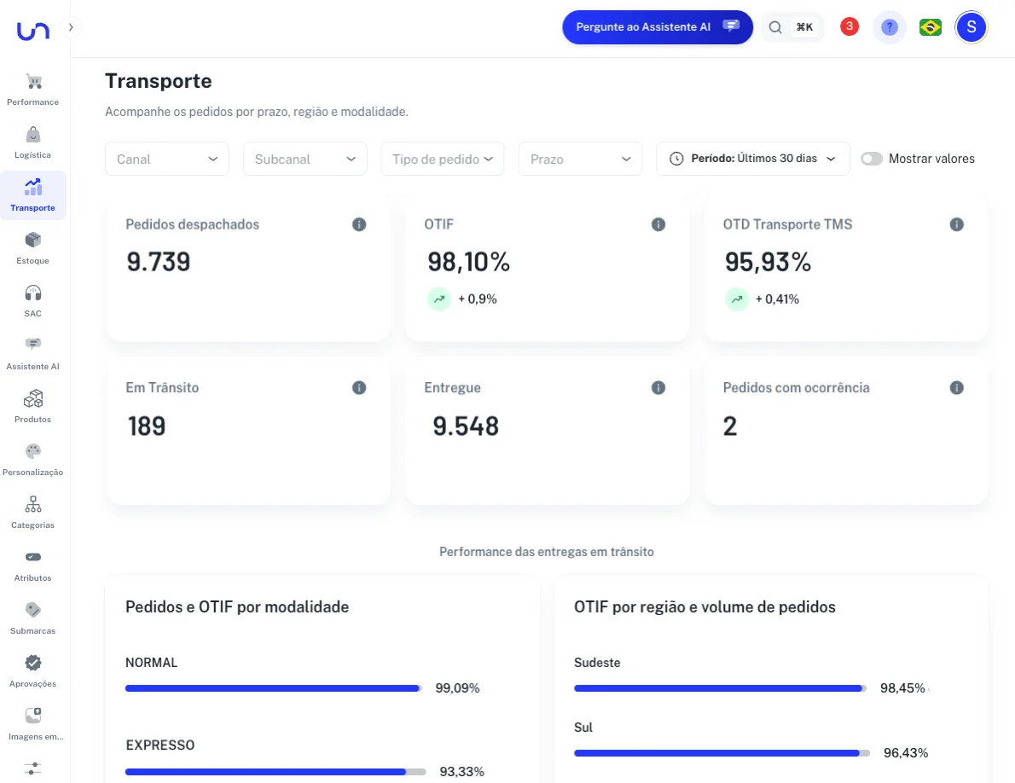Click the info icon on the OTIF card
Image resolution: width=1015 pixels, height=783 pixels.
tap(658, 224)
